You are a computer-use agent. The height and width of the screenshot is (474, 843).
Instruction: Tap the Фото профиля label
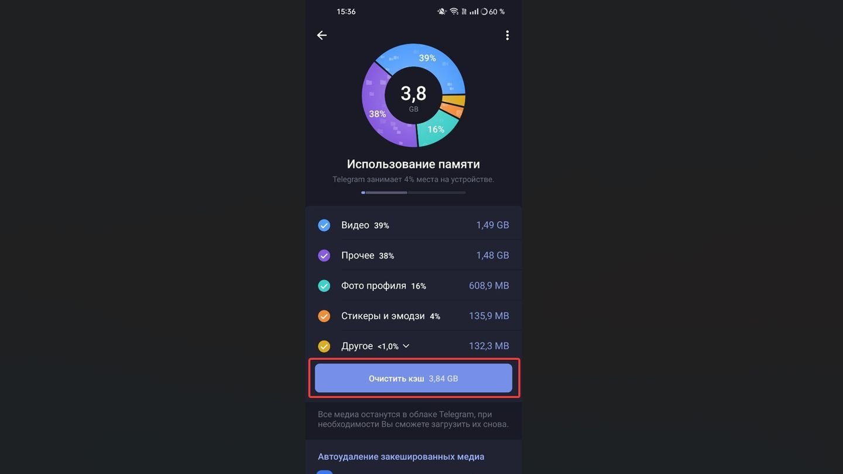[373, 286]
